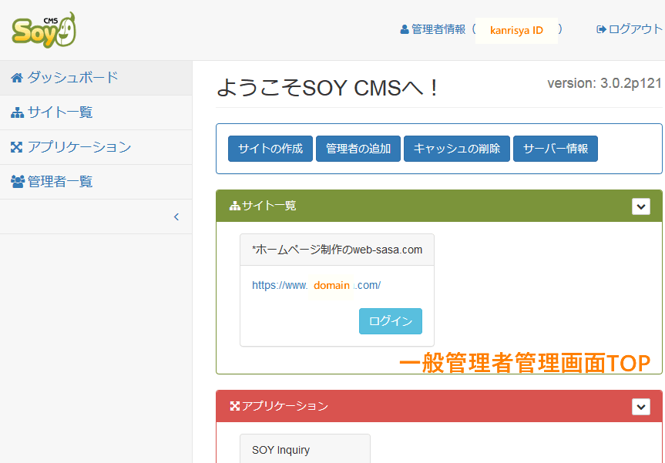
Task: Click the version: 3.0.2p121 text
Action: coord(604,83)
